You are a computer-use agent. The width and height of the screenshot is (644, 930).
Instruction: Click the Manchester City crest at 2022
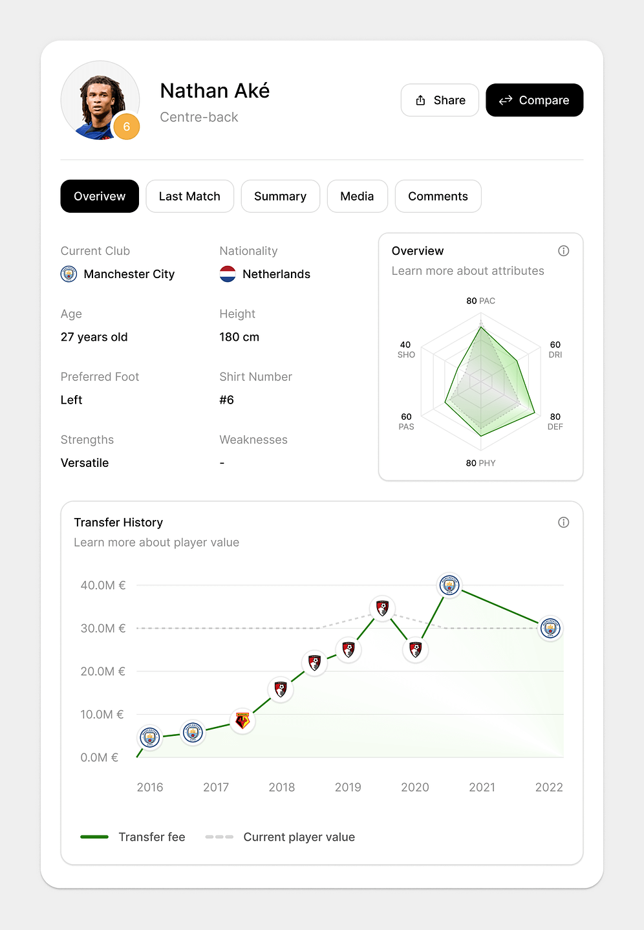click(550, 628)
